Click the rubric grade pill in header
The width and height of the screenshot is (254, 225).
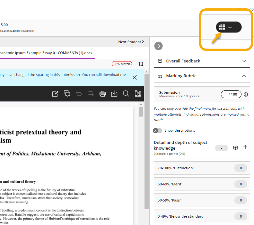tap(228, 28)
